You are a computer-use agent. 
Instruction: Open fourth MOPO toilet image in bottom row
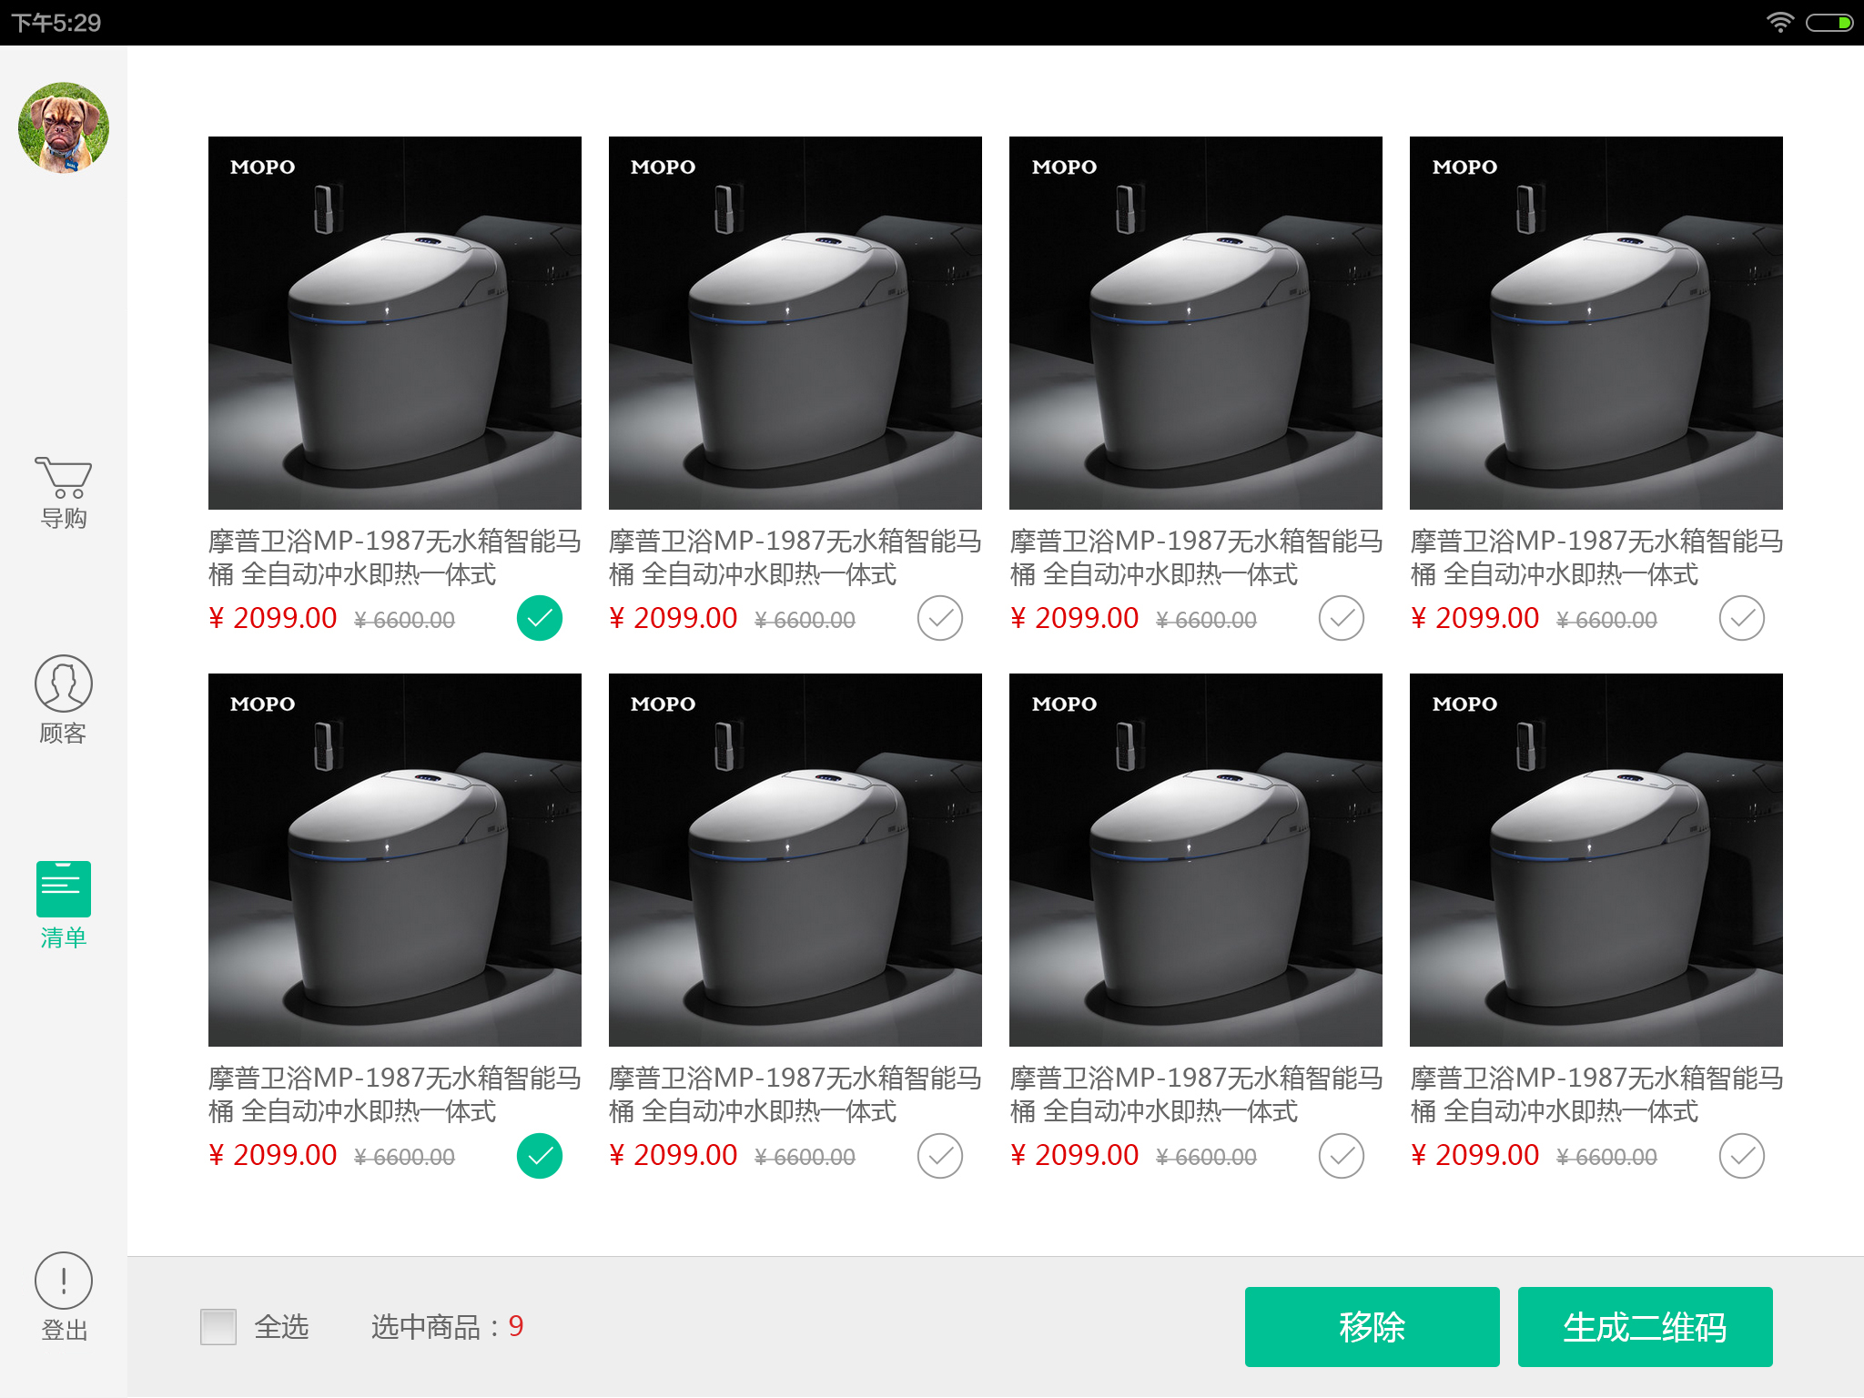1596,860
